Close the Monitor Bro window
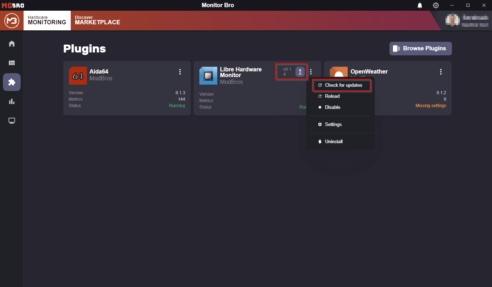 click(484, 5)
